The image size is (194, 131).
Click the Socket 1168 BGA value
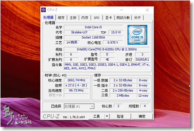(x=94, y=37)
